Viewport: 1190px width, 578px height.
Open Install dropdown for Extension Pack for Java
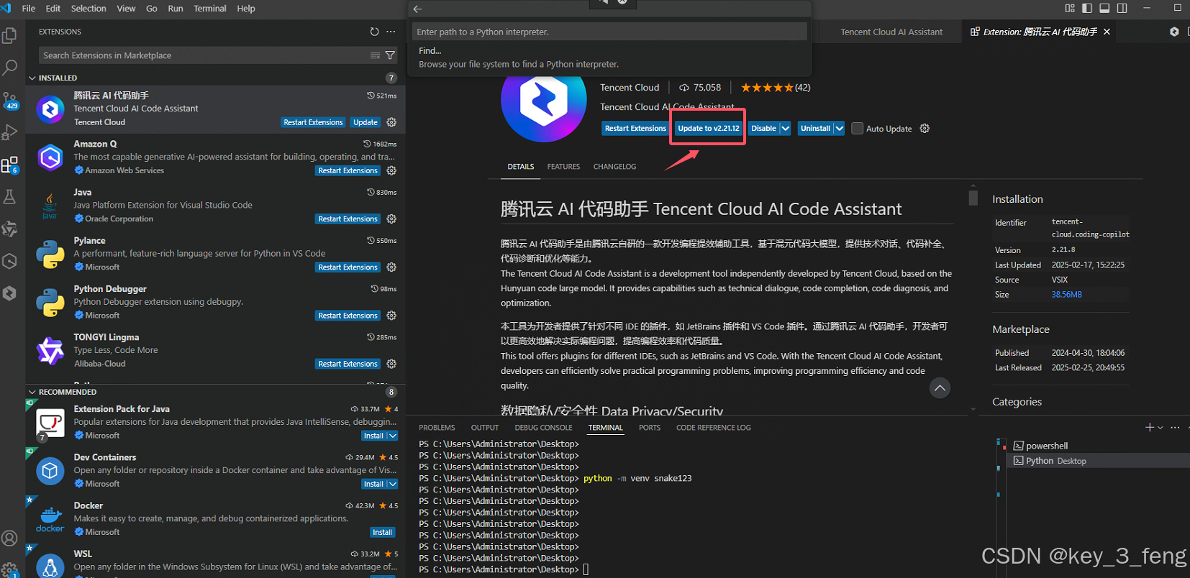(392, 436)
